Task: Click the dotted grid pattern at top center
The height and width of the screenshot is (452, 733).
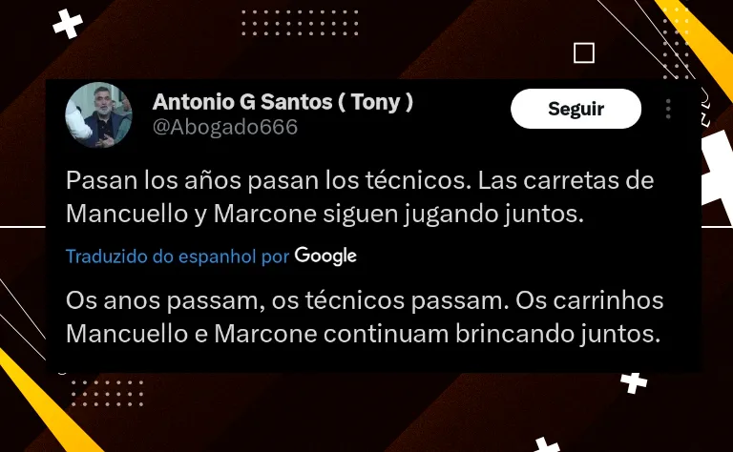Action: coord(300,23)
